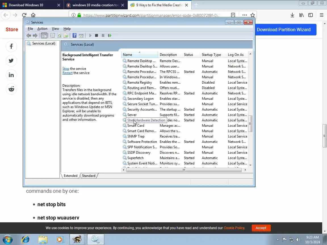Click services list horizontal scrollbar thumb
The width and height of the screenshot is (327, 245).
[184, 170]
